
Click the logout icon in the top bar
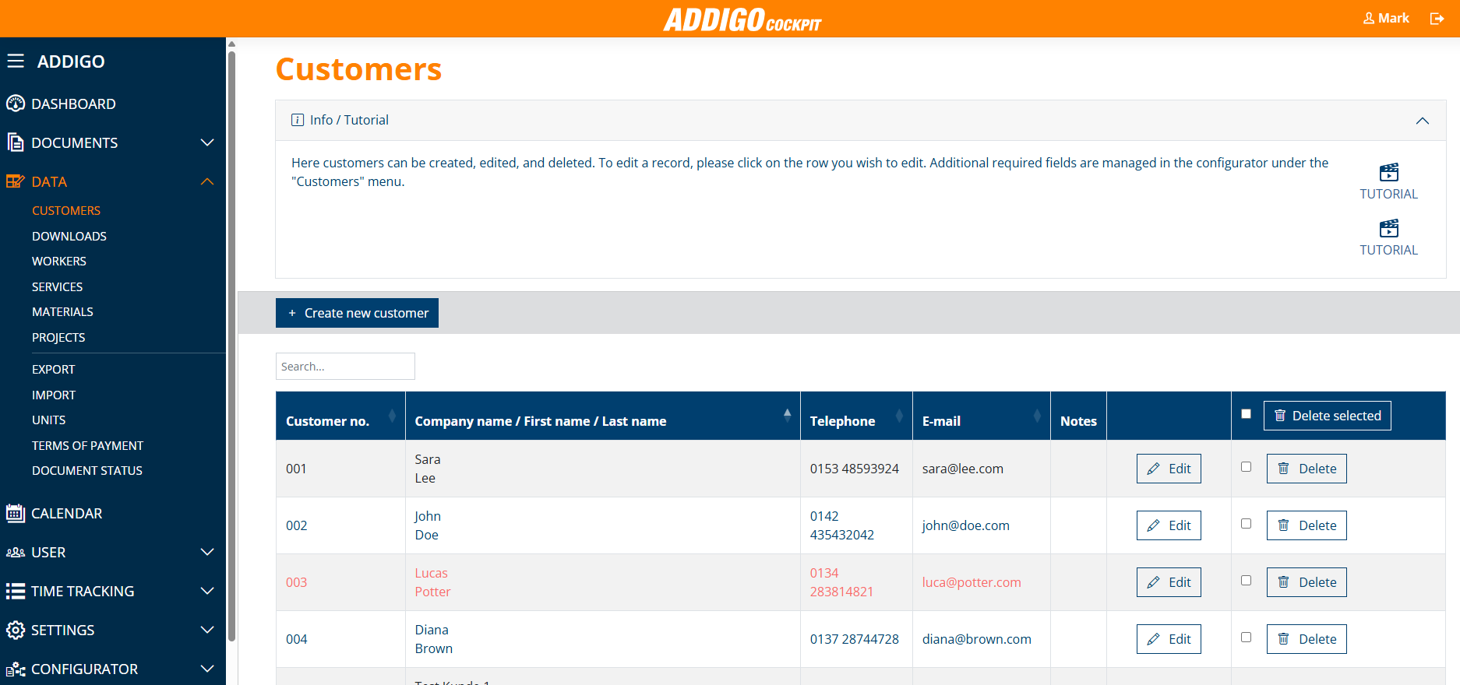[1437, 19]
